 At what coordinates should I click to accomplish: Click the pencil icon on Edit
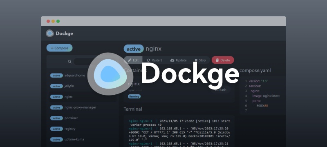click(x=130, y=60)
